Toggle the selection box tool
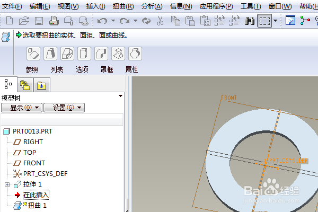Viewport: 318px width, 212px height. click(264, 21)
